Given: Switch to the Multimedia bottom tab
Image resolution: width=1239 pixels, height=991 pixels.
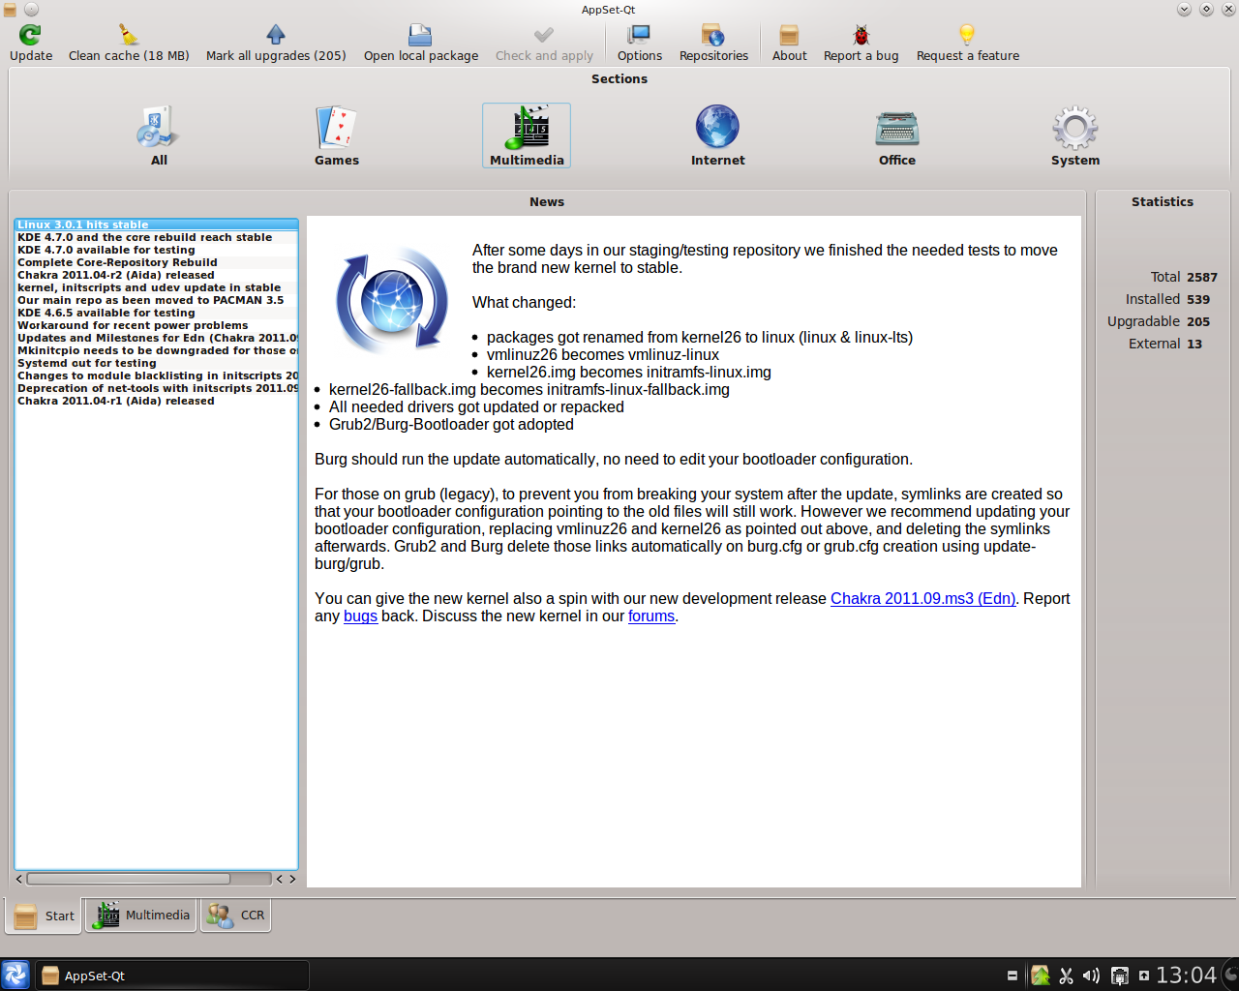Looking at the screenshot, I should [x=141, y=915].
